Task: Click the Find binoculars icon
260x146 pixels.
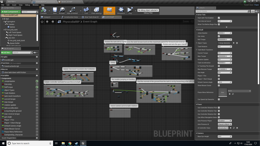Action: (x=86, y=10)
